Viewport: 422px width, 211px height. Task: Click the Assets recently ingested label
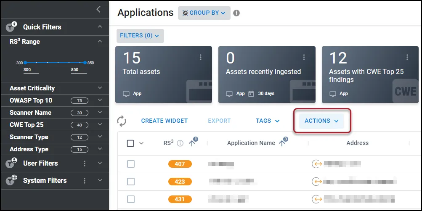coord(263,71)
